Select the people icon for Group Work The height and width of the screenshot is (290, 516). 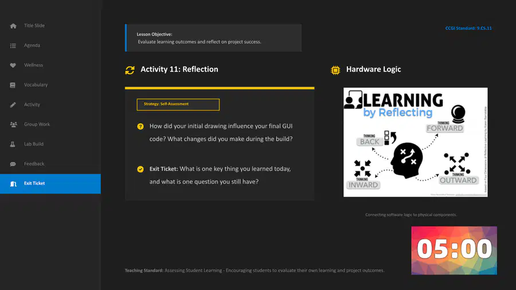pos(14,124)
